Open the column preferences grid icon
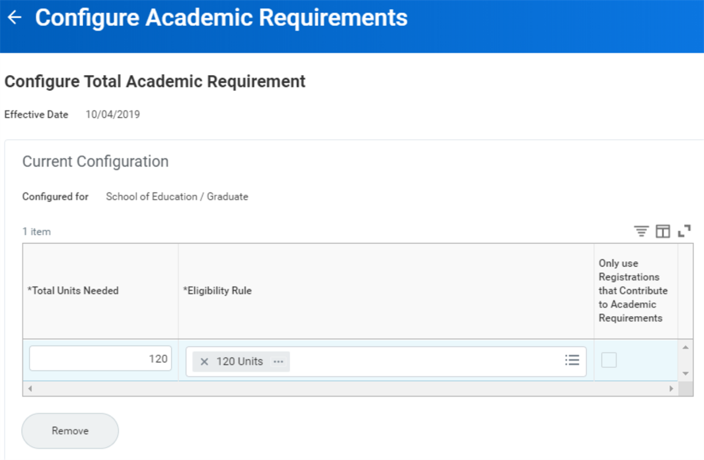Screen dimensions: 704x460 tap(663, 231)
